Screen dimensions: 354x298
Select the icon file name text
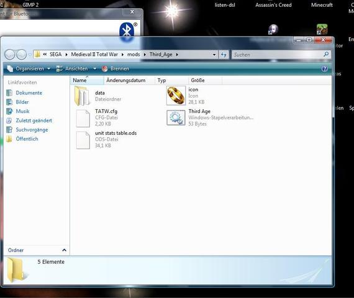[193, 89]
